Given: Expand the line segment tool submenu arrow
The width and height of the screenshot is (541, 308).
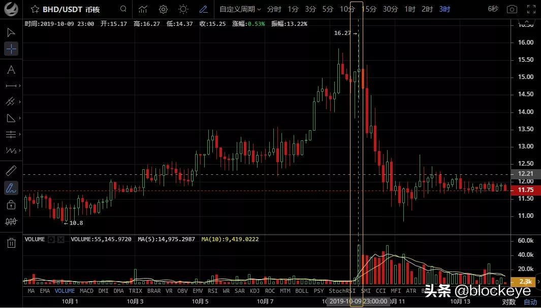Looking at the screenshot, I should click(x=20, y=86).
